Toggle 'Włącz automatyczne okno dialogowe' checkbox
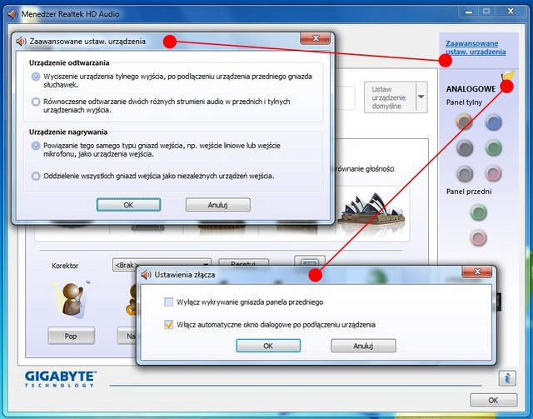This screenshot has width=533, height=419. point(169,324)
